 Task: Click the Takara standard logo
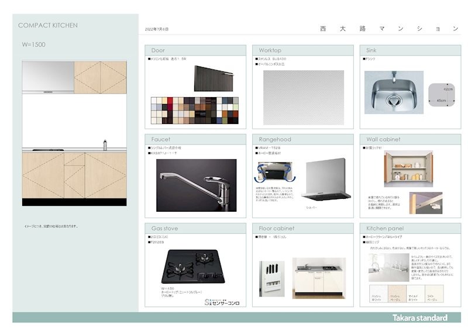419,318
